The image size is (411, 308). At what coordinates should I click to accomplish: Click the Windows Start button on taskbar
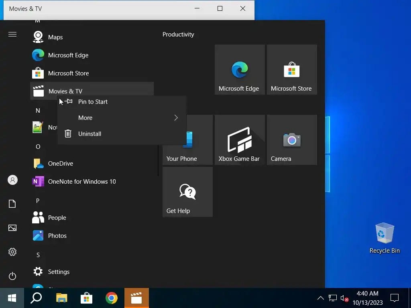(12, 298)
